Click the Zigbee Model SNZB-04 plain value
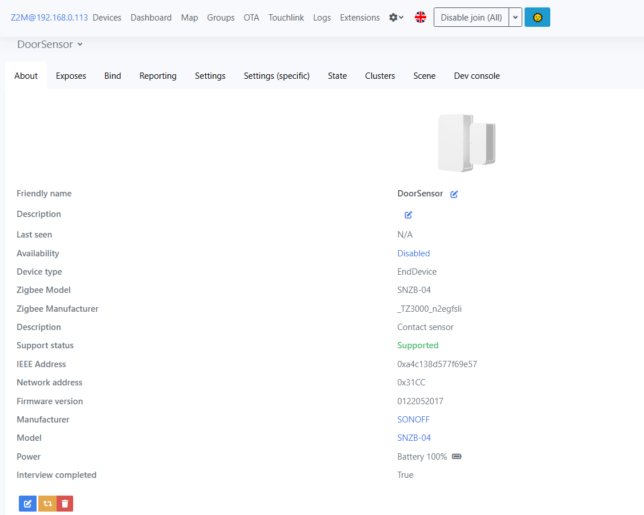 [414, 290]
